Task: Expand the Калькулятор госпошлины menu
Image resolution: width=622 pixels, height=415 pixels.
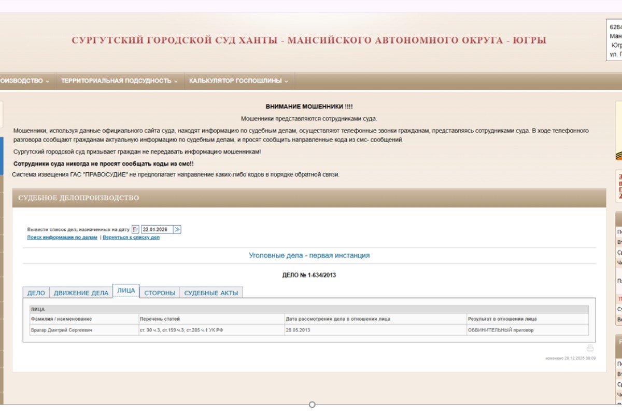Action: point(238,81)
